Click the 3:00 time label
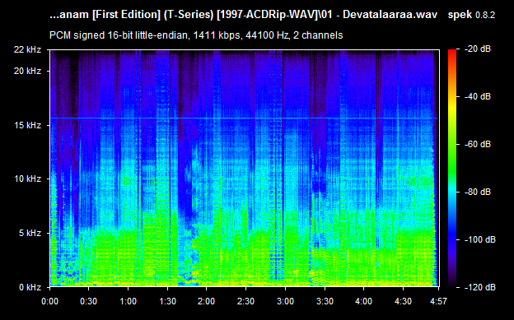This screenshot has width=514, height=320. coord(285,301)
